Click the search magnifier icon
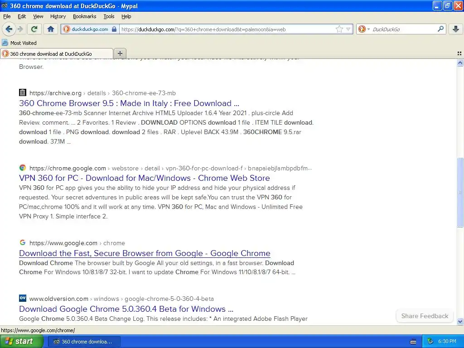 point(440,29)
